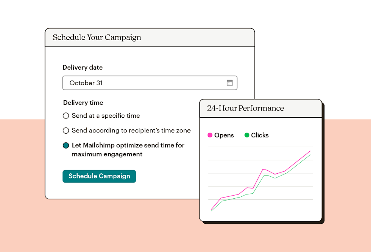Click the peak of the pink Opens line
The height and width of the screenshot is (252, 371).
[310, 151]
